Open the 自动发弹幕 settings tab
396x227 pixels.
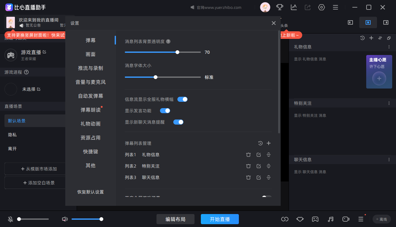pos(91,96)
